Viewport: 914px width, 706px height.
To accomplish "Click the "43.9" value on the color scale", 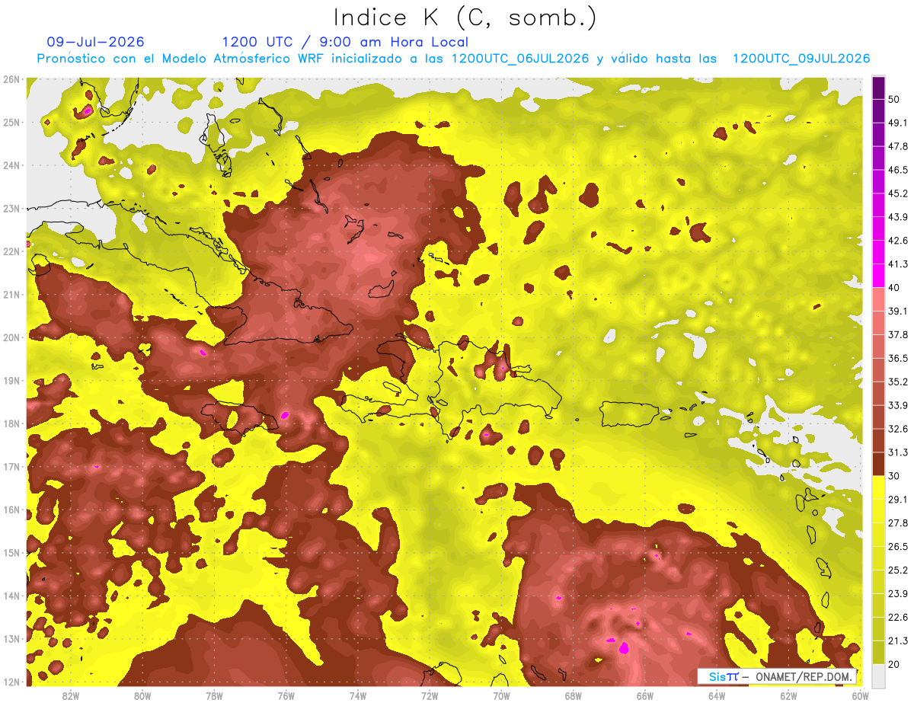I will (x=898, y=217).
